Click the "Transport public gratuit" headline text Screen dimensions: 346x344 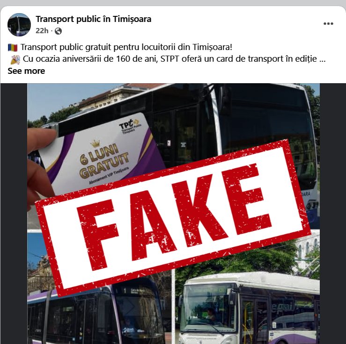tap(126, 47)
